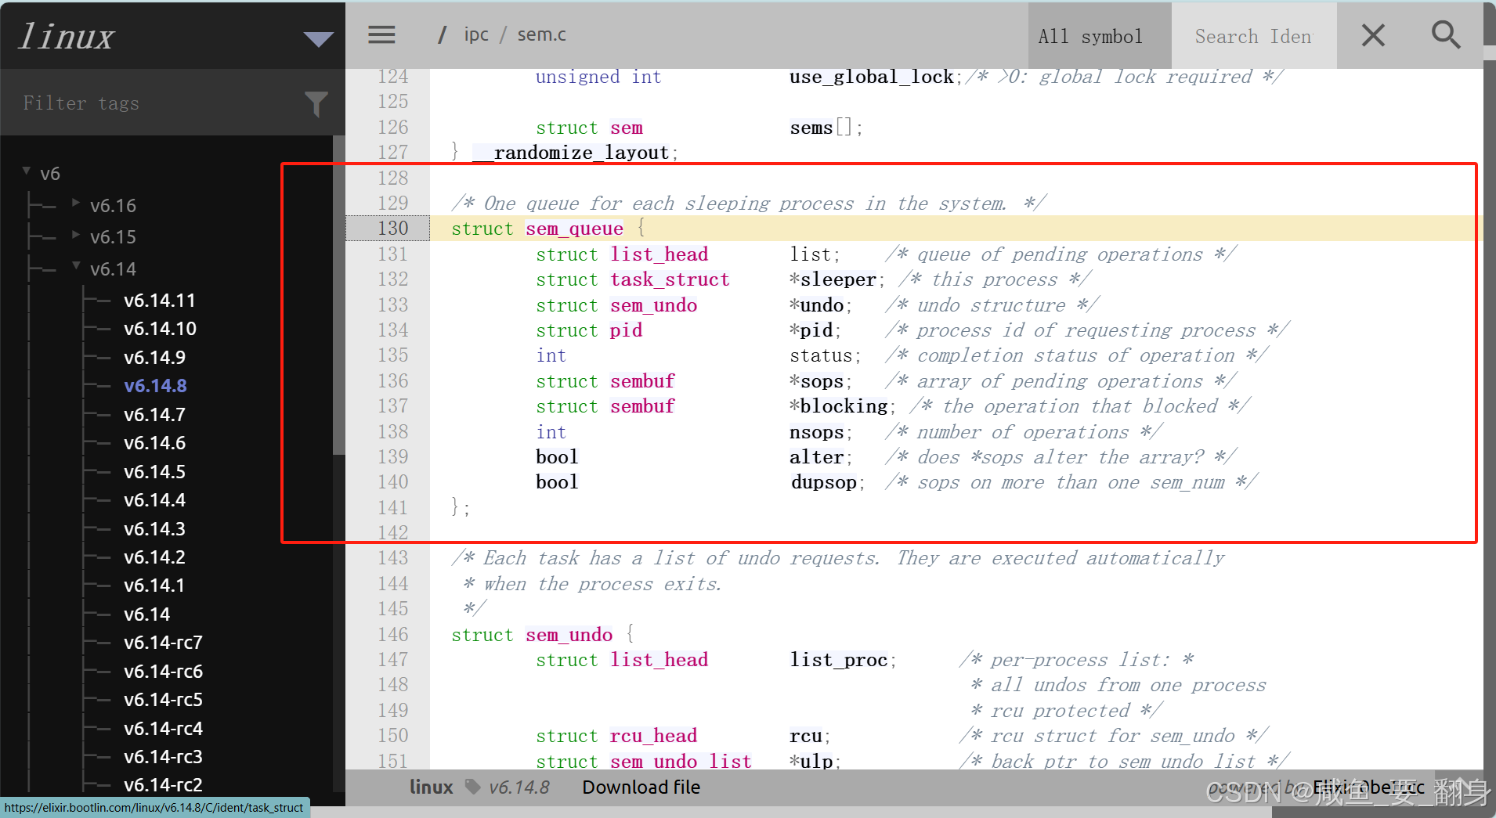This screenshot has width=1496, height=818.
Task: Select version v6.14.2
Action: click(154, 557)
